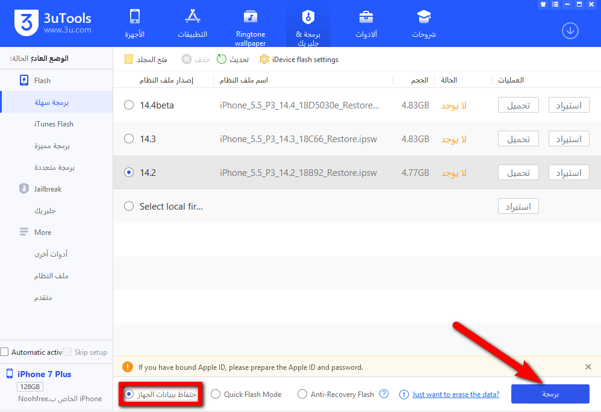Click iPhone_5.5_P3_14.2_18B92_Restore.ipsw file name
Viewport: 601px width, 412px height.
(298, 173)
